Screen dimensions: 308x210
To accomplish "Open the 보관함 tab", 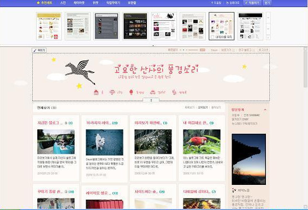I will coord(132,3).
